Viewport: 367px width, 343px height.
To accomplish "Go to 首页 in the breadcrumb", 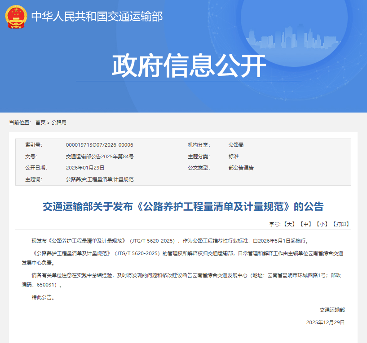I will coord(40,122).
